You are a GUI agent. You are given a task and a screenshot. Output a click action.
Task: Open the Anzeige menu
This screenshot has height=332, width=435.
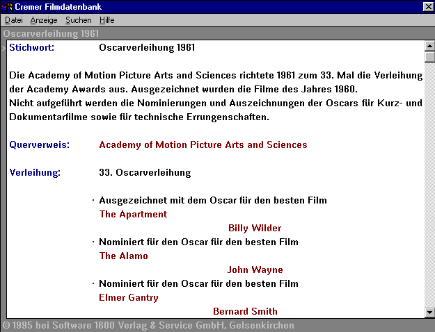44,20
